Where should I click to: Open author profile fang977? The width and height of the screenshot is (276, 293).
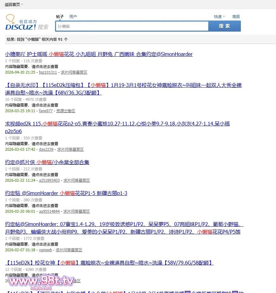46,111
